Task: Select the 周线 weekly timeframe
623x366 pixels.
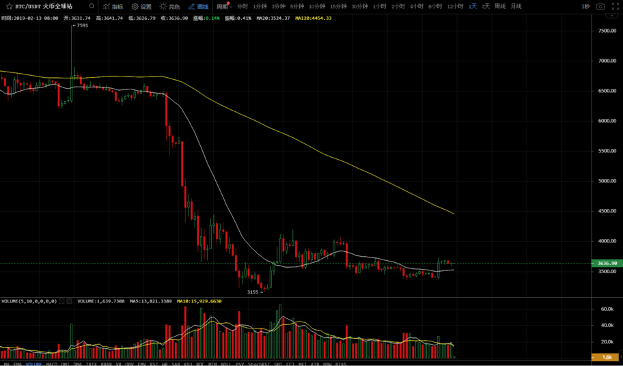Action: coord(500,6)
